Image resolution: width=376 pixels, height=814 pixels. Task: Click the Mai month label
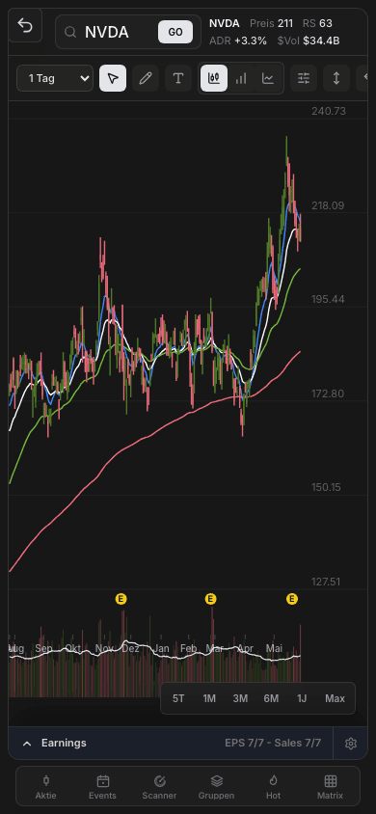pyautogui.click(x=274, y=648)
